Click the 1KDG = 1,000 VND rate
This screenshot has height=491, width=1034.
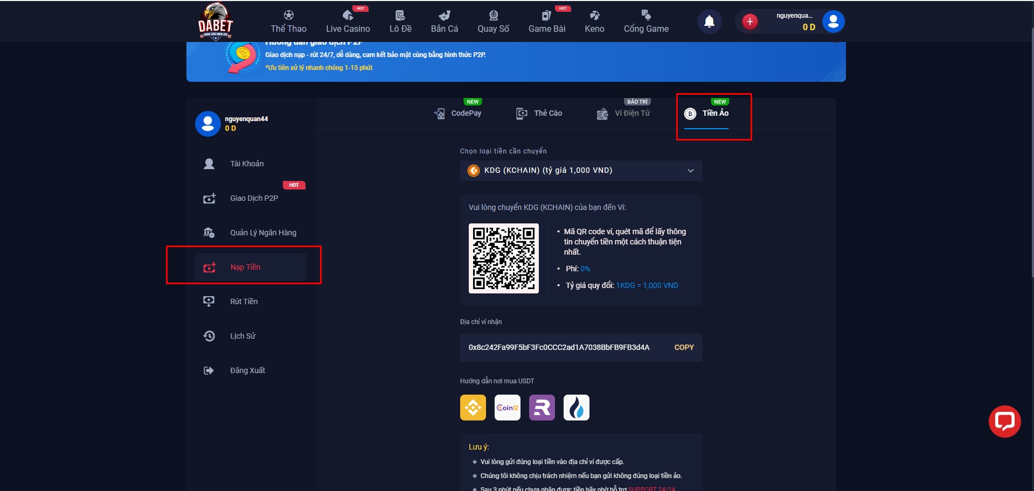[647, 285]
